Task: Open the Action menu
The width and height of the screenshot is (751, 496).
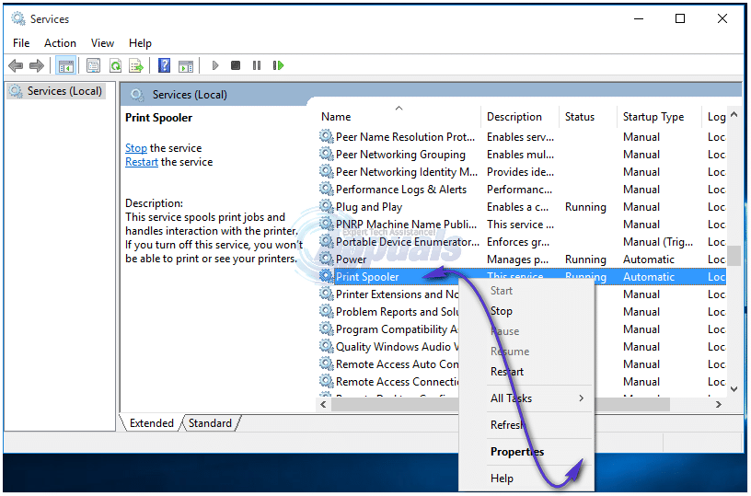Action: (x=60, y=43)
